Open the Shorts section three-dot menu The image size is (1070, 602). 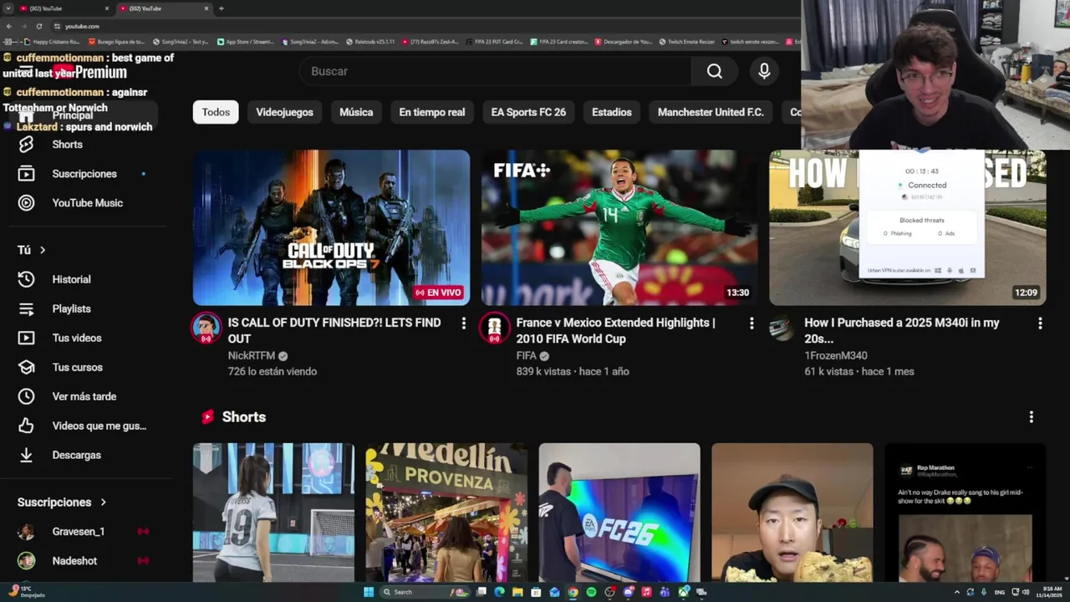pyautogui.click(x=1031, y=416)
